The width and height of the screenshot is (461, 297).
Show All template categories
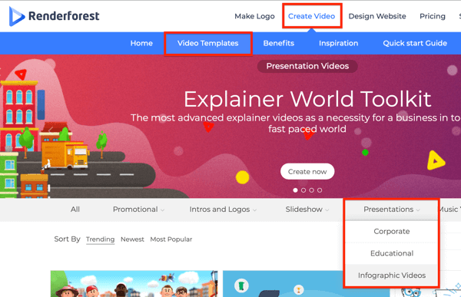pos(75,210)
